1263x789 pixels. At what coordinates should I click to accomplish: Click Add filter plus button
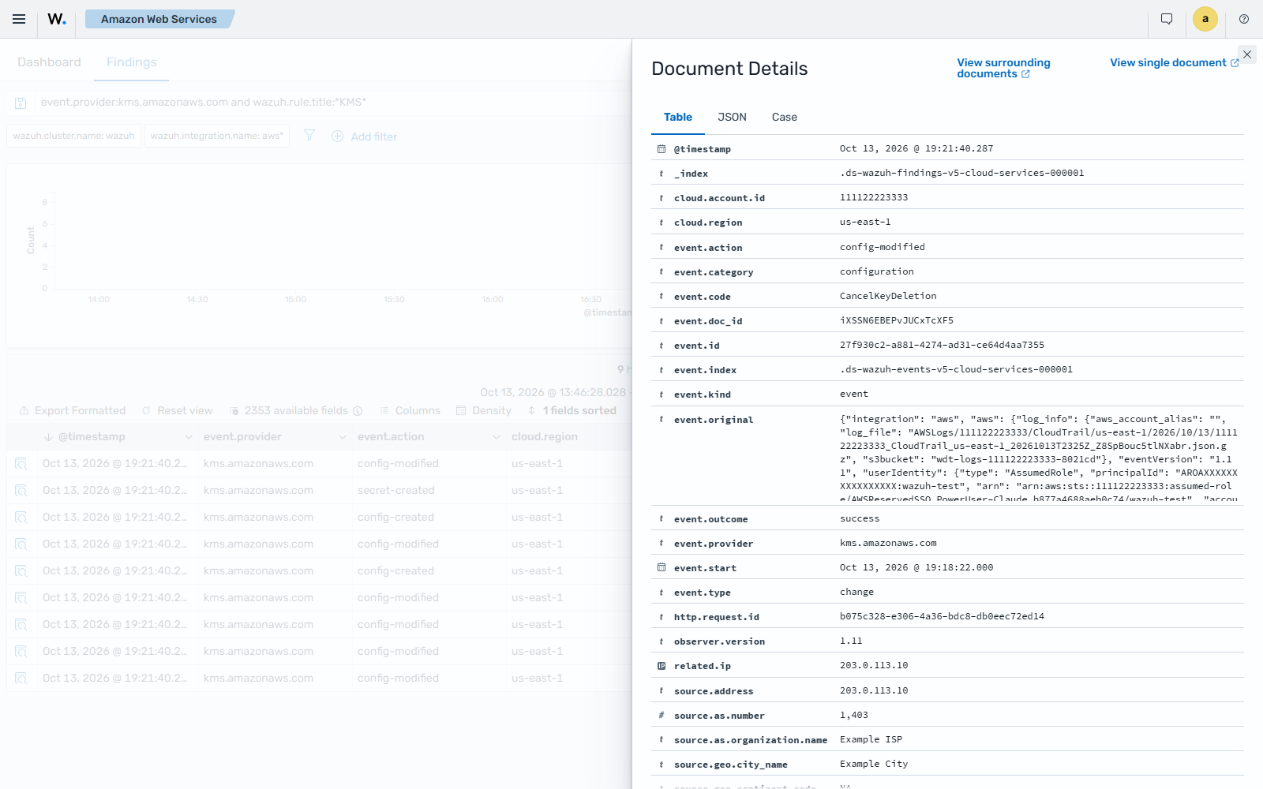tap(364, 136)
